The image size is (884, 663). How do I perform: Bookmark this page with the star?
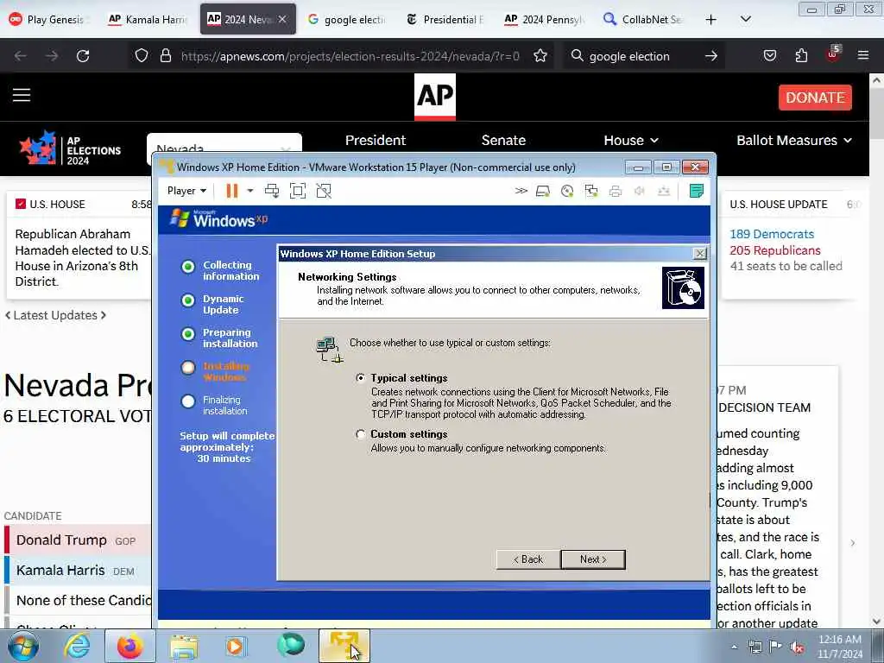[x=540, y=56]
